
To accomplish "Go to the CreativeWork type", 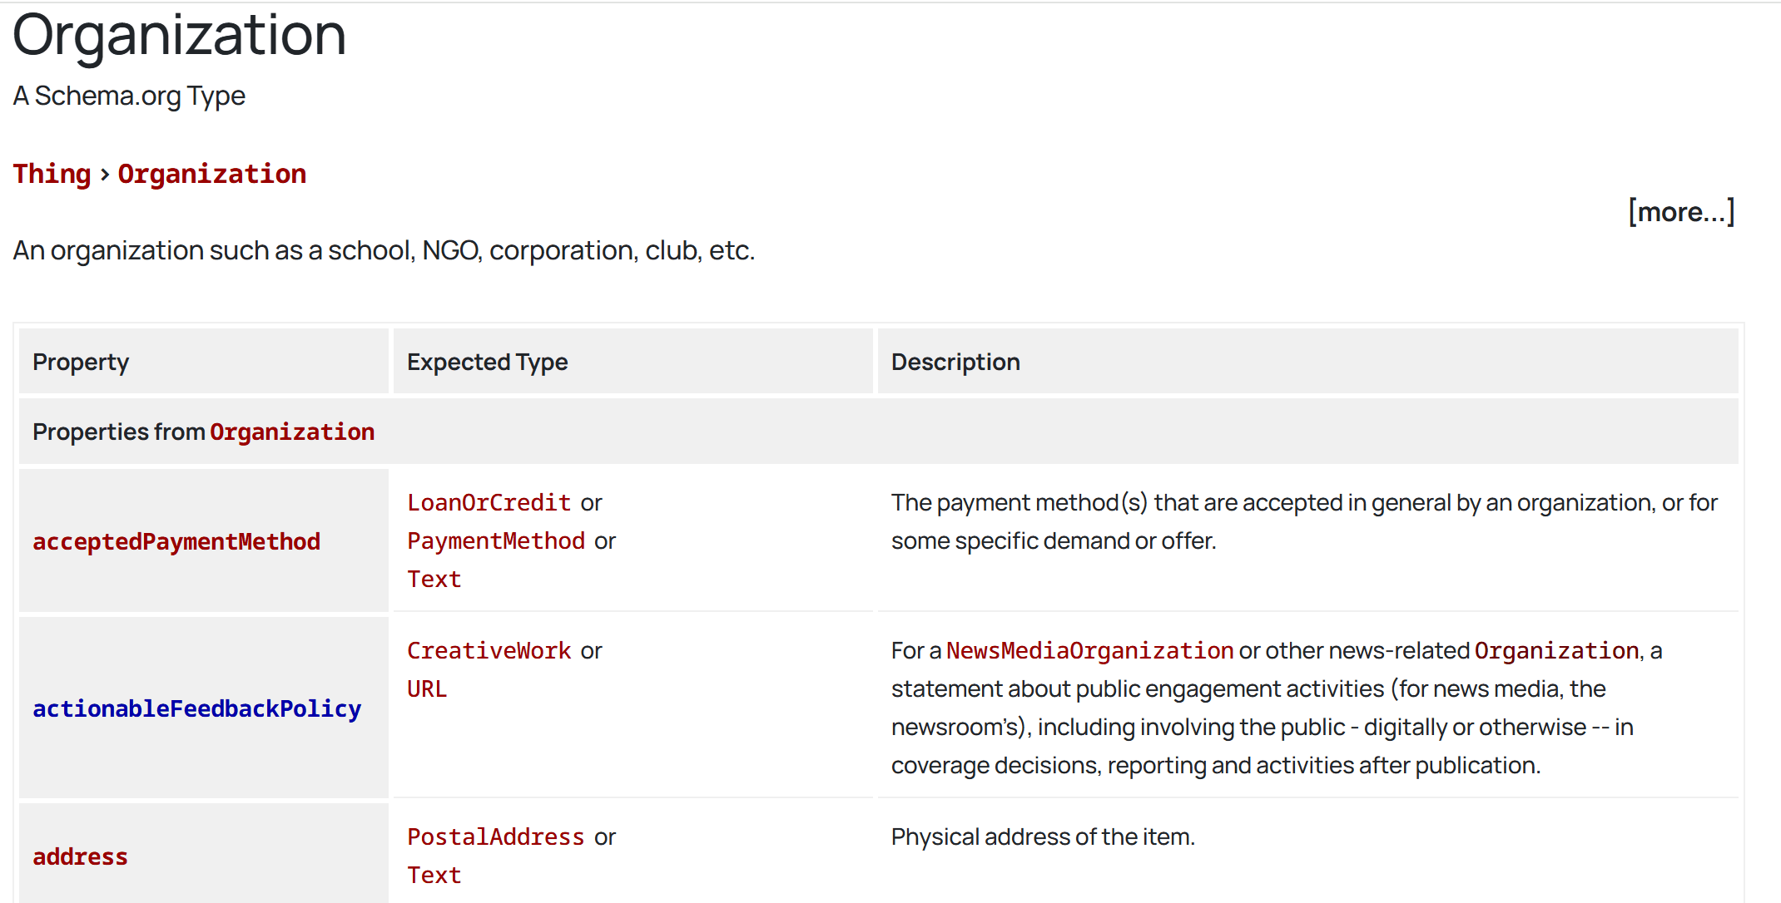I will pos(489,650).
